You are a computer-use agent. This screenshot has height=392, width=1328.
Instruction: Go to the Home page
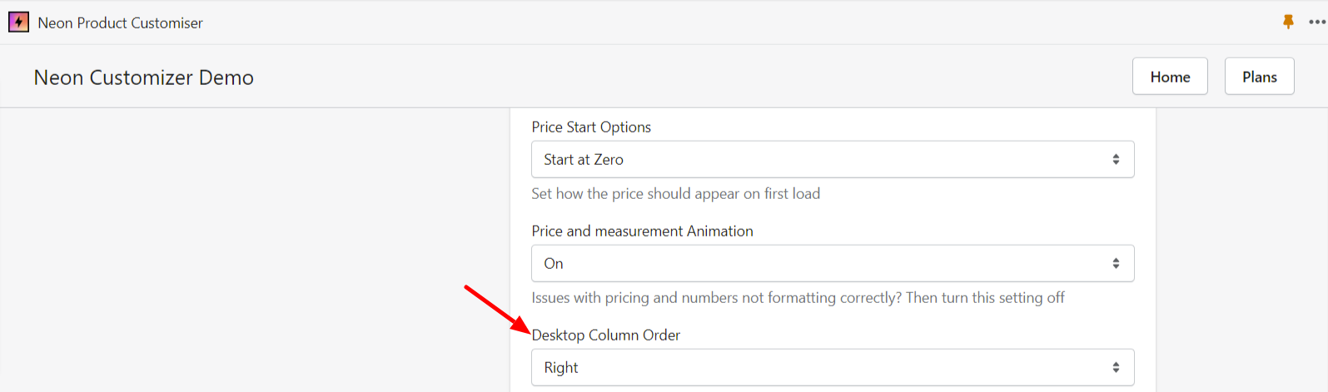tap(1170, 77)
